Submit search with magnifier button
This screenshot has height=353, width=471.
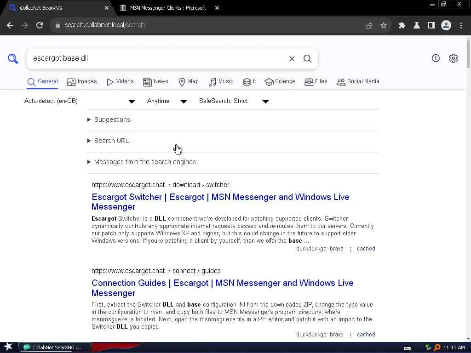point(307,58)
